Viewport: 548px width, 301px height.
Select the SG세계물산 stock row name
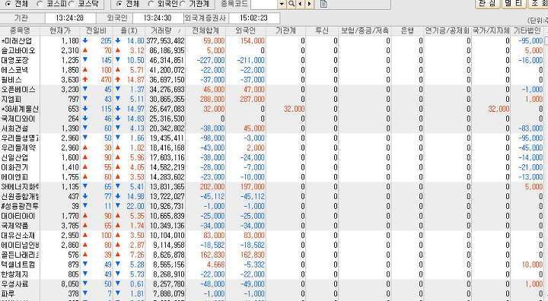point(20,109)
